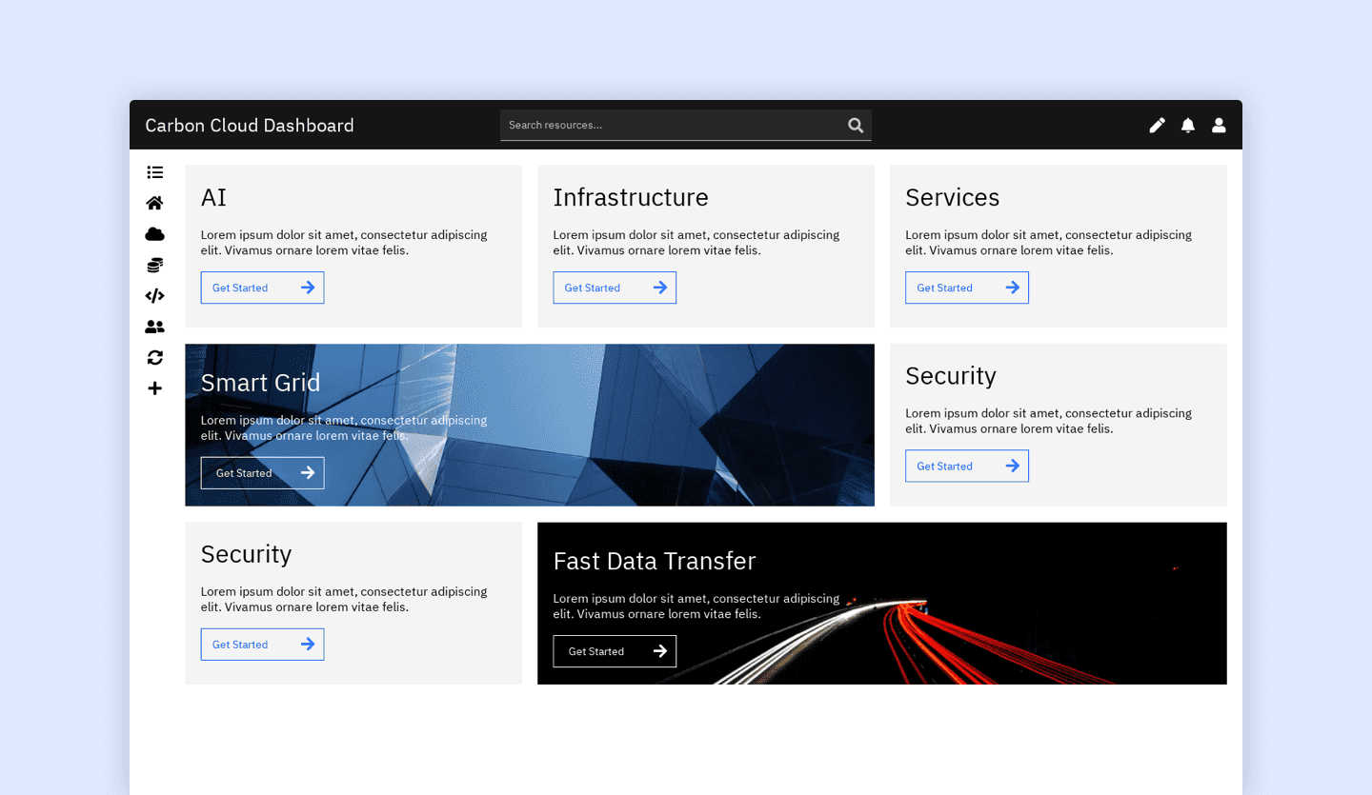Click Get Started on Fast Data Transfer banner
The image size is (1372, 795).
point(615,651)
